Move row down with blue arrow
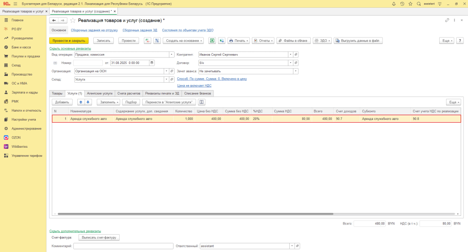468x252 pixels. pos(88,102)
